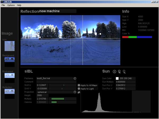Click the Mid value 1020045.187500
159x119 pixels.
(x=146, y=30)
